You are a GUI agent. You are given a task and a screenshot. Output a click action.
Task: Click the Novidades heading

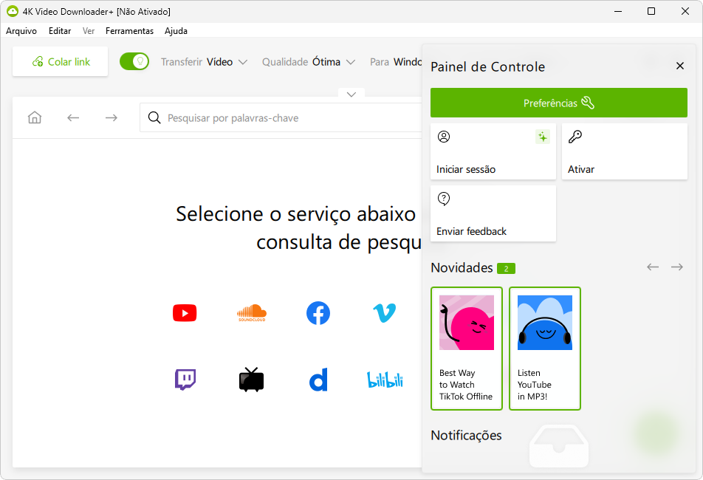[462, 267]
